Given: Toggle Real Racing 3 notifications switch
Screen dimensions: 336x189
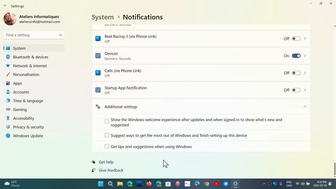Looking at the screenshot, I should 296,38.
